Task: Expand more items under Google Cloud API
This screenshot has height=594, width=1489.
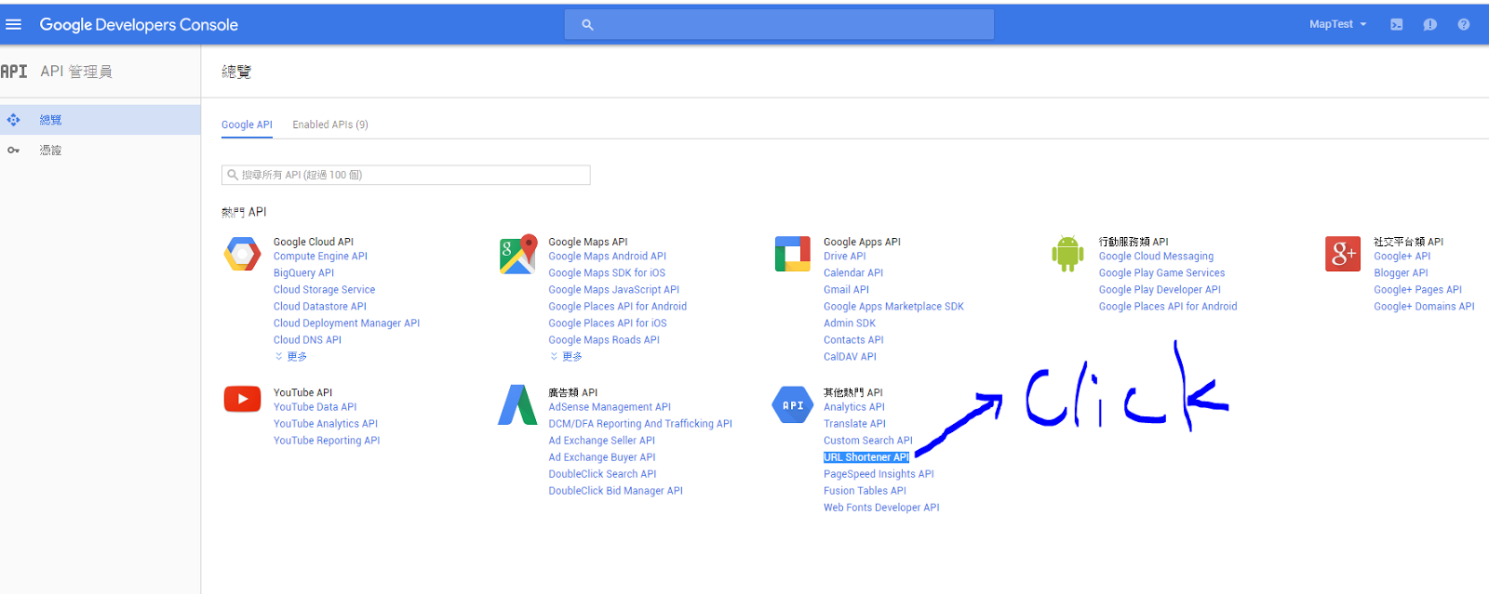Action: pos(291,357)
